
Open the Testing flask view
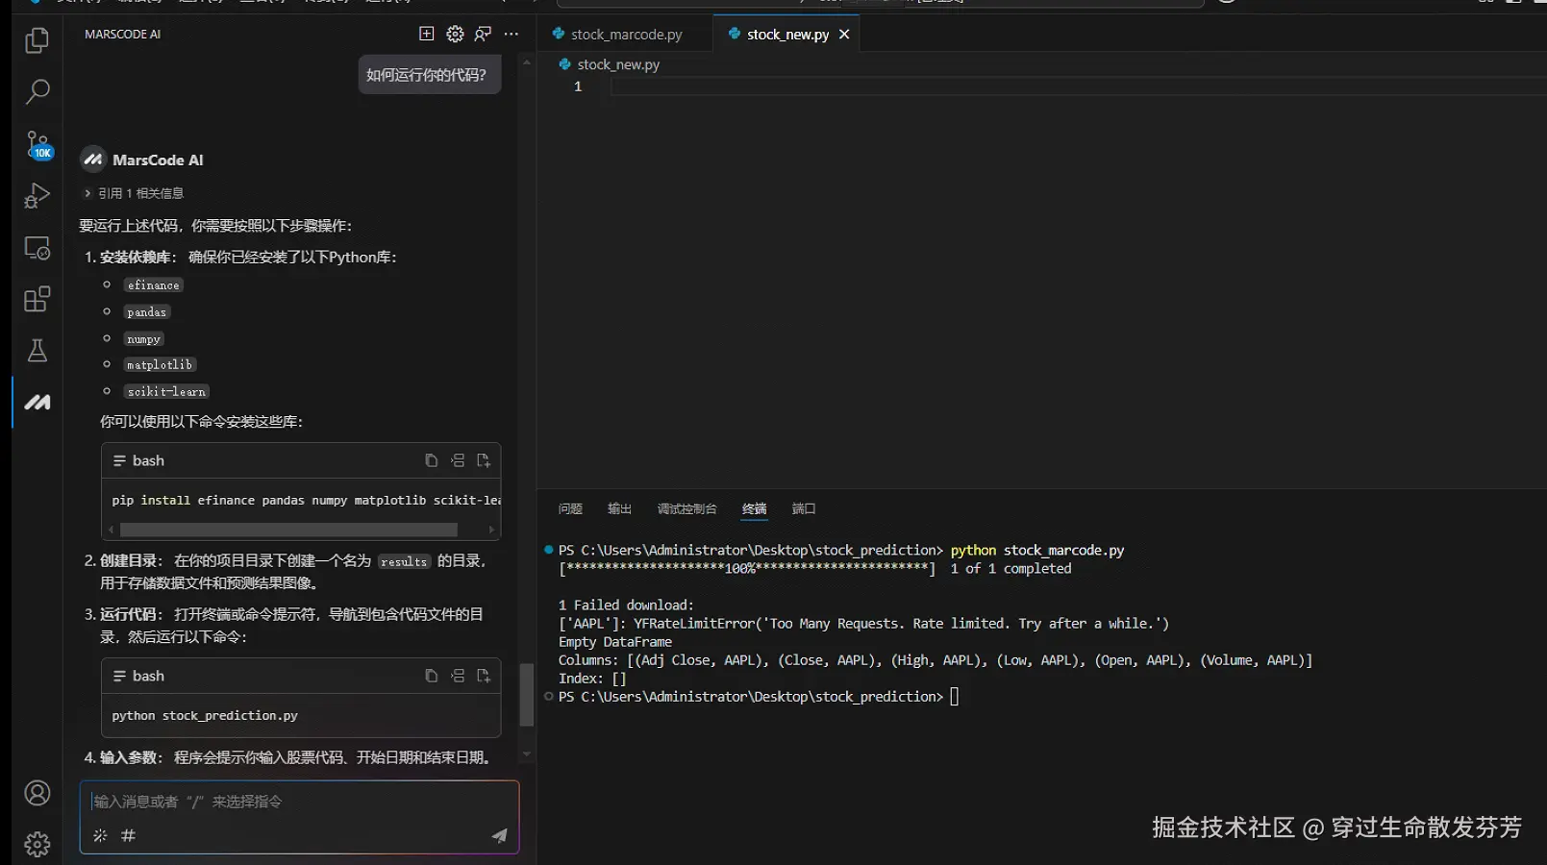tap(37, 351)
